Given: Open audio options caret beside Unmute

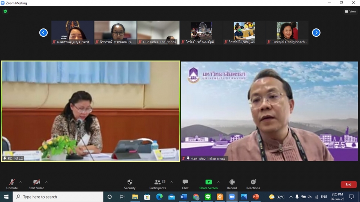Looking at the screenshot, I should click(20, 182).
